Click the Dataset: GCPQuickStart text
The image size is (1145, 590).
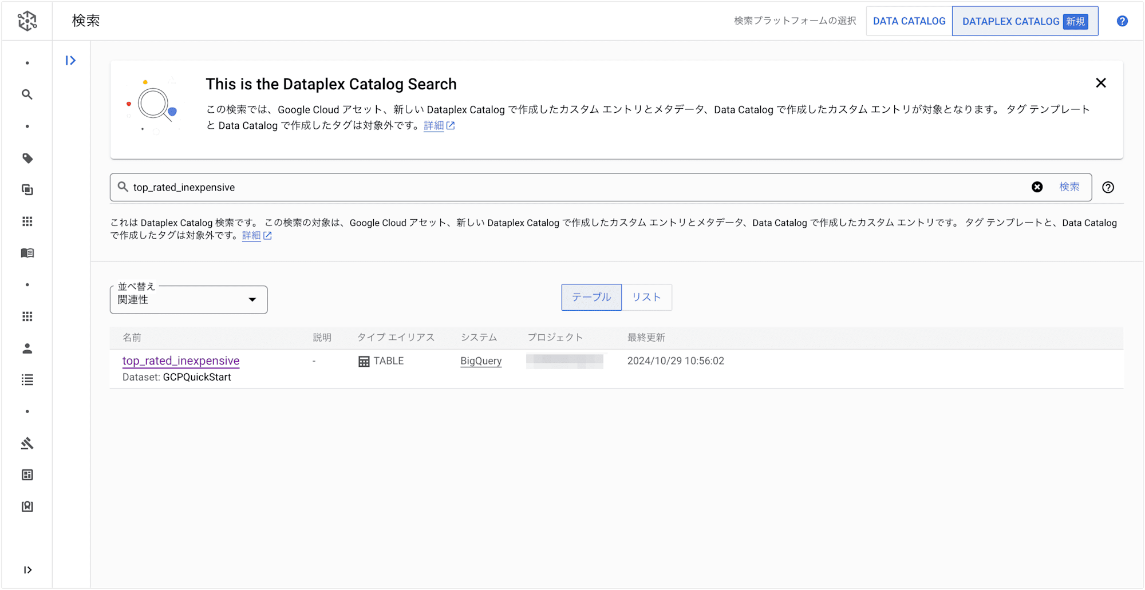point(177,377)
